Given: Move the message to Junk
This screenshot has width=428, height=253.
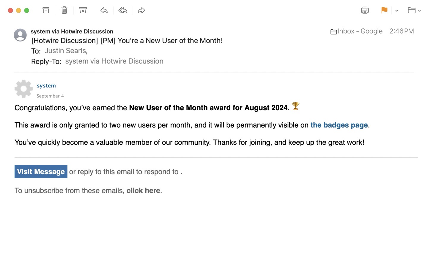Looking at the screenshot, I should tap(83, 10).
